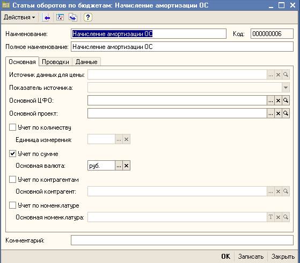Click the refresh toolbar icon with red arrows

pyautogui.click(x=60, y=17)
